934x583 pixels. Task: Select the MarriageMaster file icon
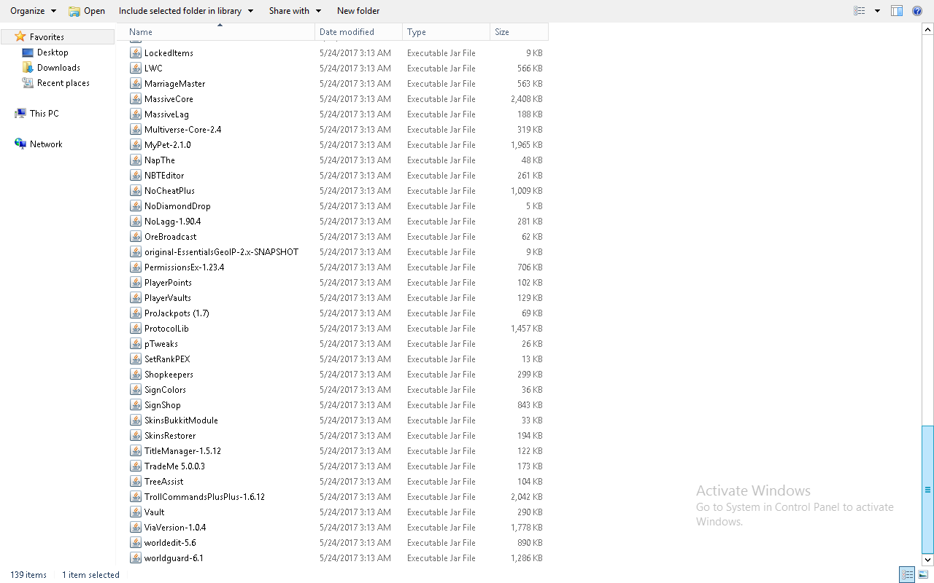click(136, 84)
